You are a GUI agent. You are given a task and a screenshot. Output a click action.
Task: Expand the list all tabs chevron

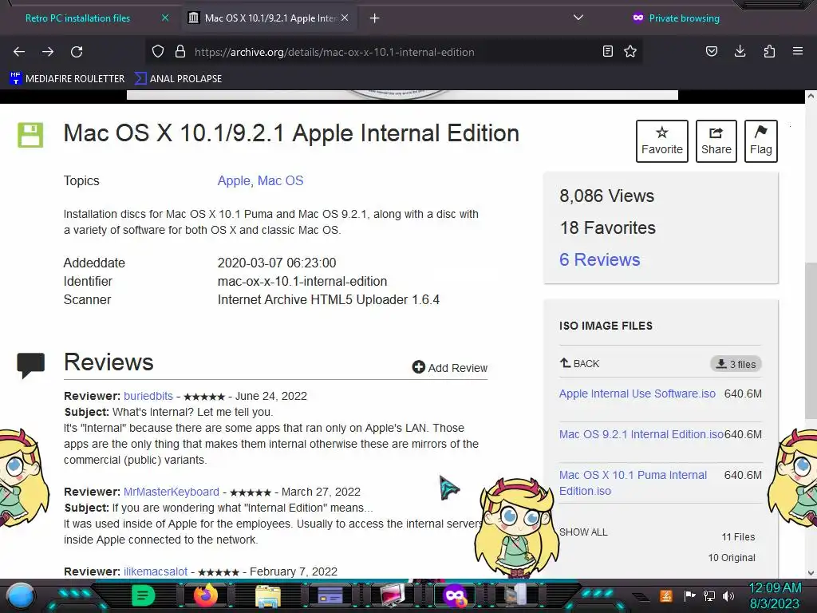click(x=578, y=18)
